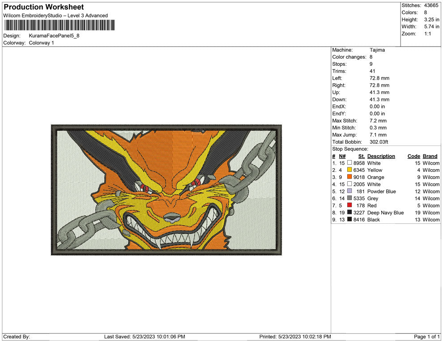
Task: Click the Grey color swatch
Action: pyautogui.click(x=349, y=198)
